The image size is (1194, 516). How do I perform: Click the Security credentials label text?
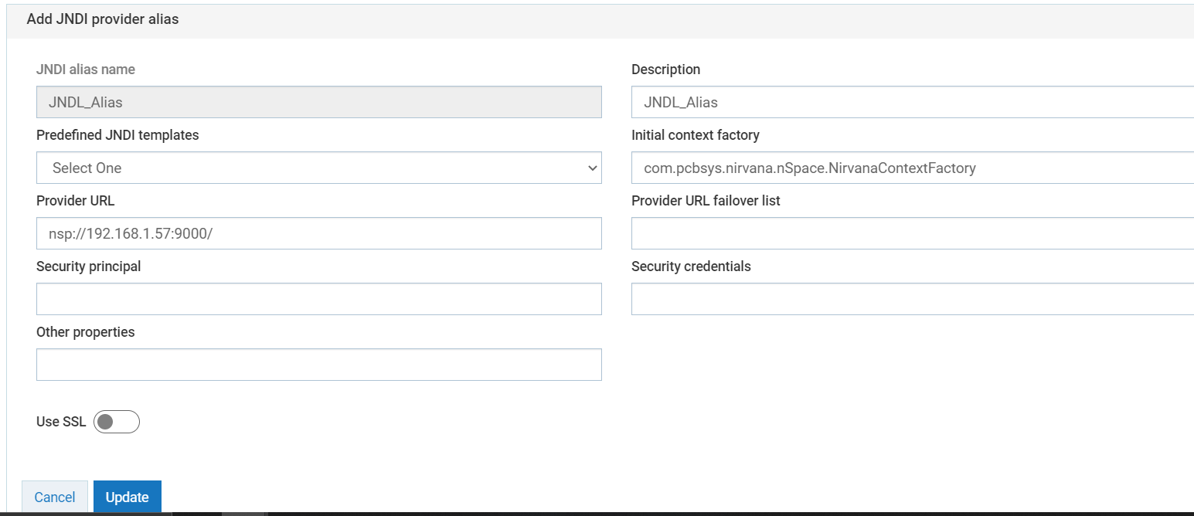pyautogui.click(x=691, y=266)
